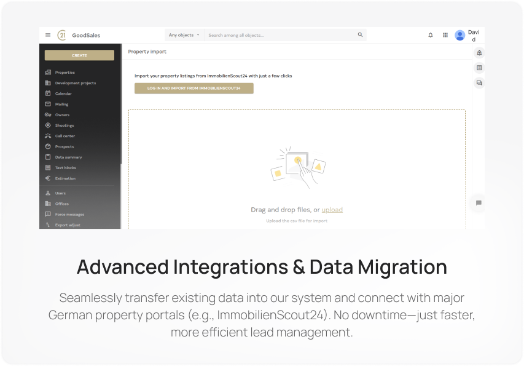
Task: Click the Force messages icon
Action: pyautogui.click(x=48, y=214)
